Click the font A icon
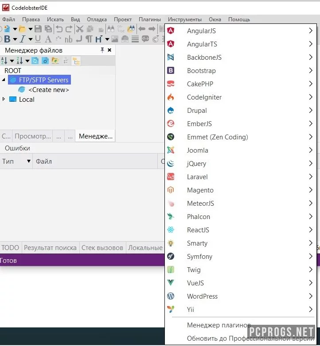 (48, 39)
